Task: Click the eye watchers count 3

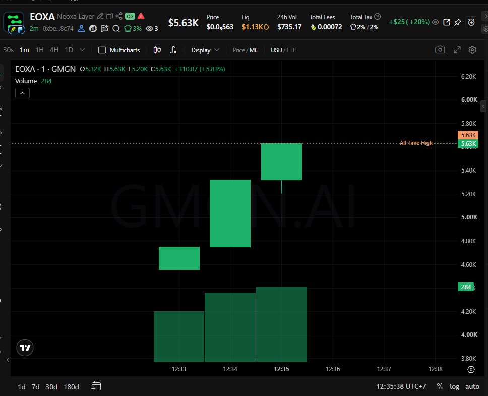Action: [152, 29]
